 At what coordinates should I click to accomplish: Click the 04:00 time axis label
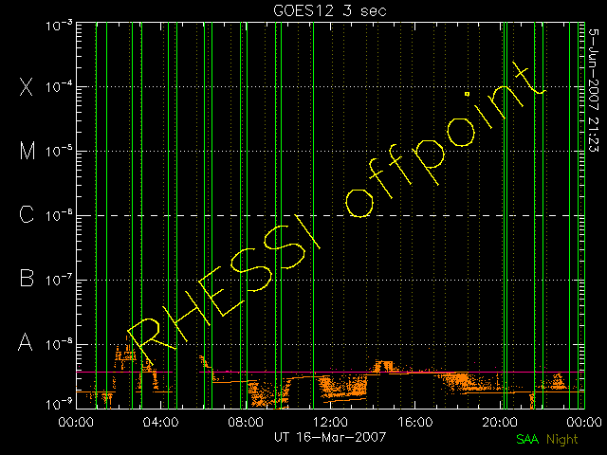point(160,421)
